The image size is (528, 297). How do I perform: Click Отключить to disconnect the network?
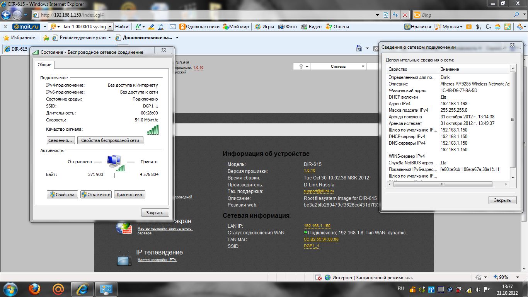(x=96, y=195)
